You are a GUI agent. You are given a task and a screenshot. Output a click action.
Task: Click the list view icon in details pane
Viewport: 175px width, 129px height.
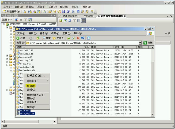[x=79, y=21]
